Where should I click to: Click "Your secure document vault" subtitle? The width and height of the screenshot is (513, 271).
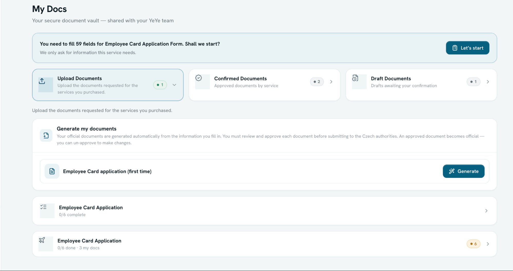(103, 21)
